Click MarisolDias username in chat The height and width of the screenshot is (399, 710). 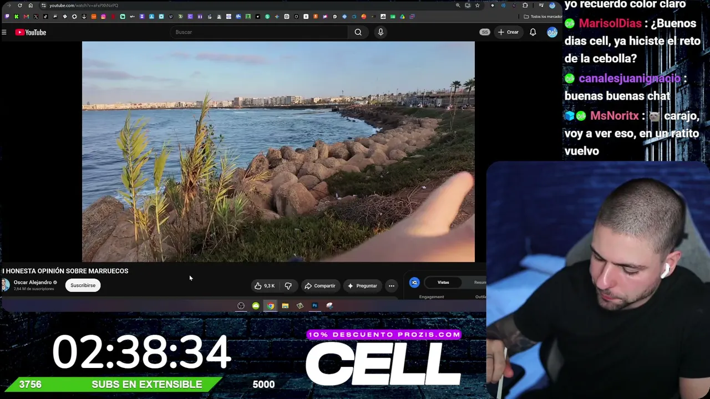pyautogui.click(x=610, y=23)
